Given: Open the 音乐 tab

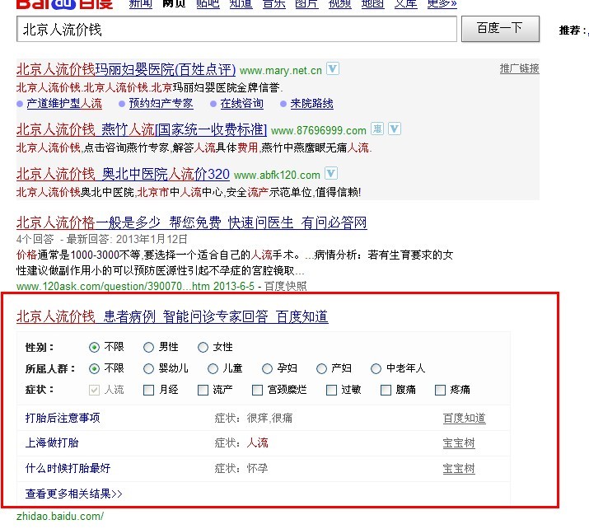Looking at the screenshot, I should coord(273,4).
